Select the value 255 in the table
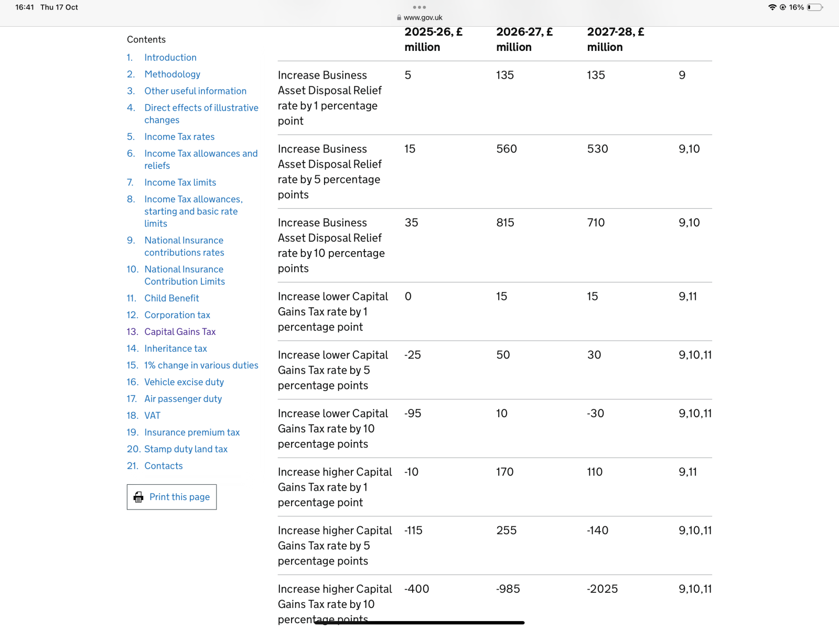Viewport: 839px width, 629px height. (x=507, y=530)
